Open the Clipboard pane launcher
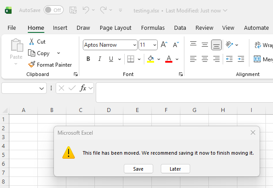Viewport: 273px width, 188px height. (x=76, y=74)
